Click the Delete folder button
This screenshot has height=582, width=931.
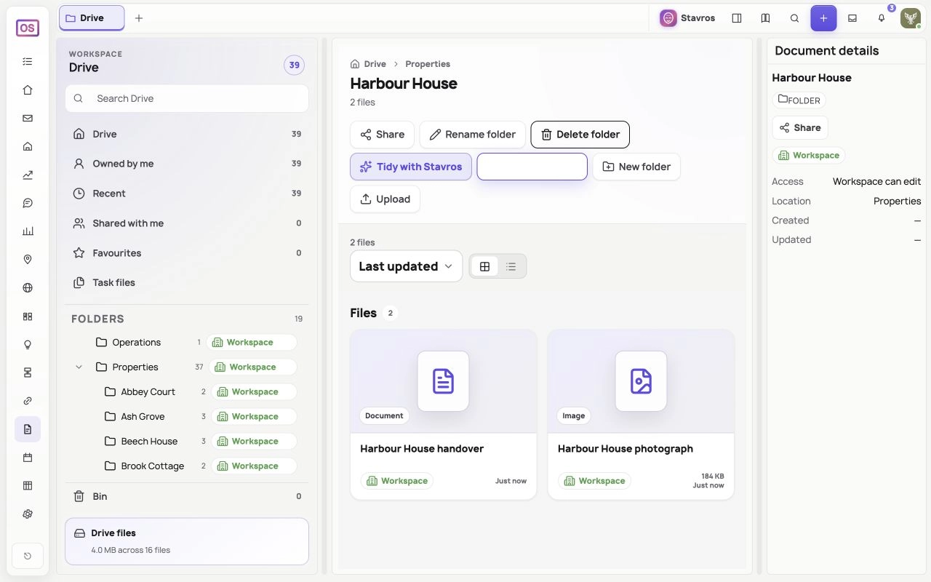580,135
